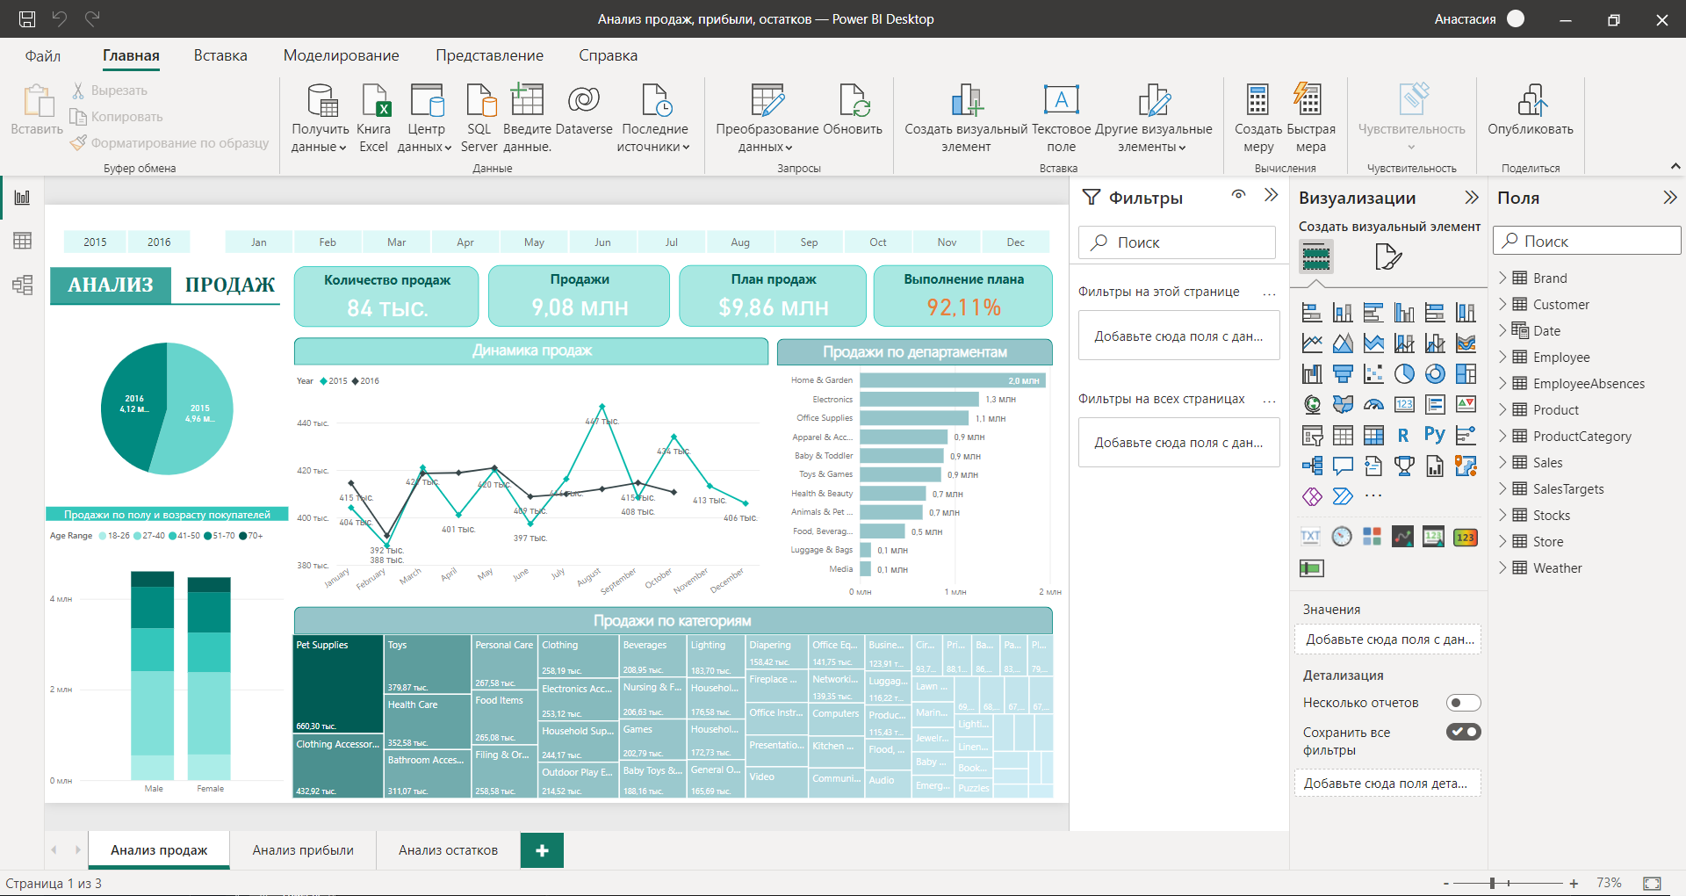
Task: Click search field in Поля pane
Action: pos(1587,241)
